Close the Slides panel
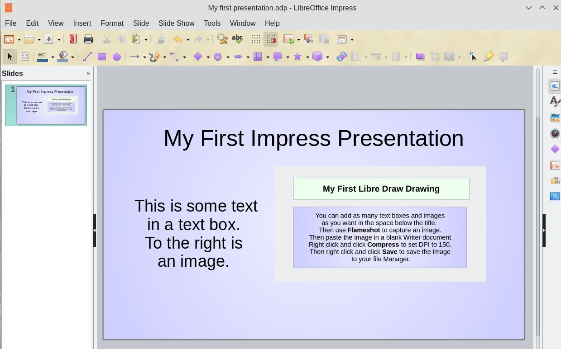 pos(88,73)
